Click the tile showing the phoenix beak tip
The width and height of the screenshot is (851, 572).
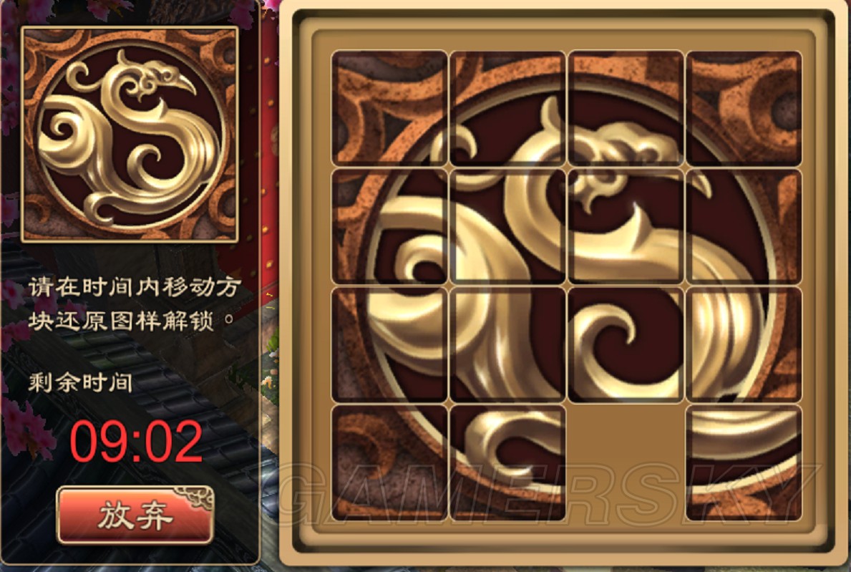click(744, 226)
